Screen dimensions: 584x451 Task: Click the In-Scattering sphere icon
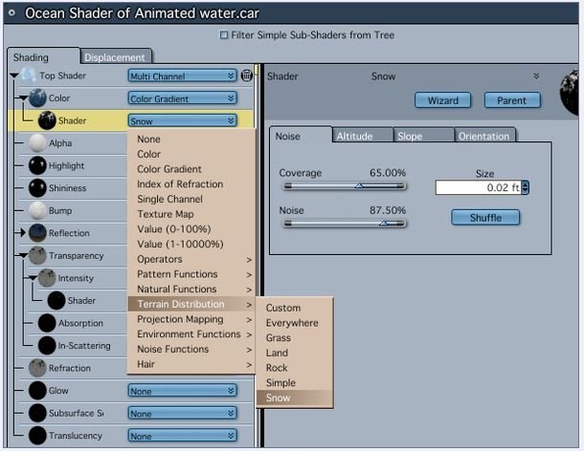click(47, 345)
